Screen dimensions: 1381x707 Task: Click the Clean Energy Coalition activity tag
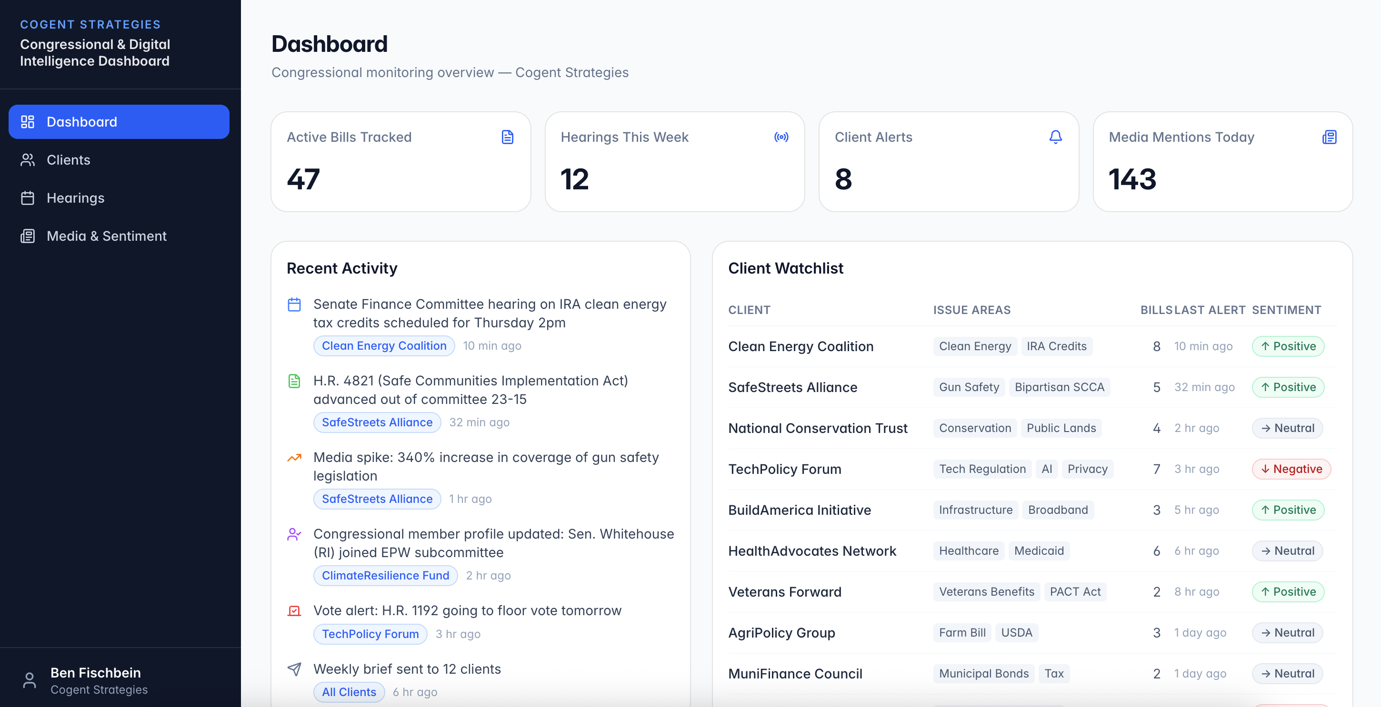point(384,345)
